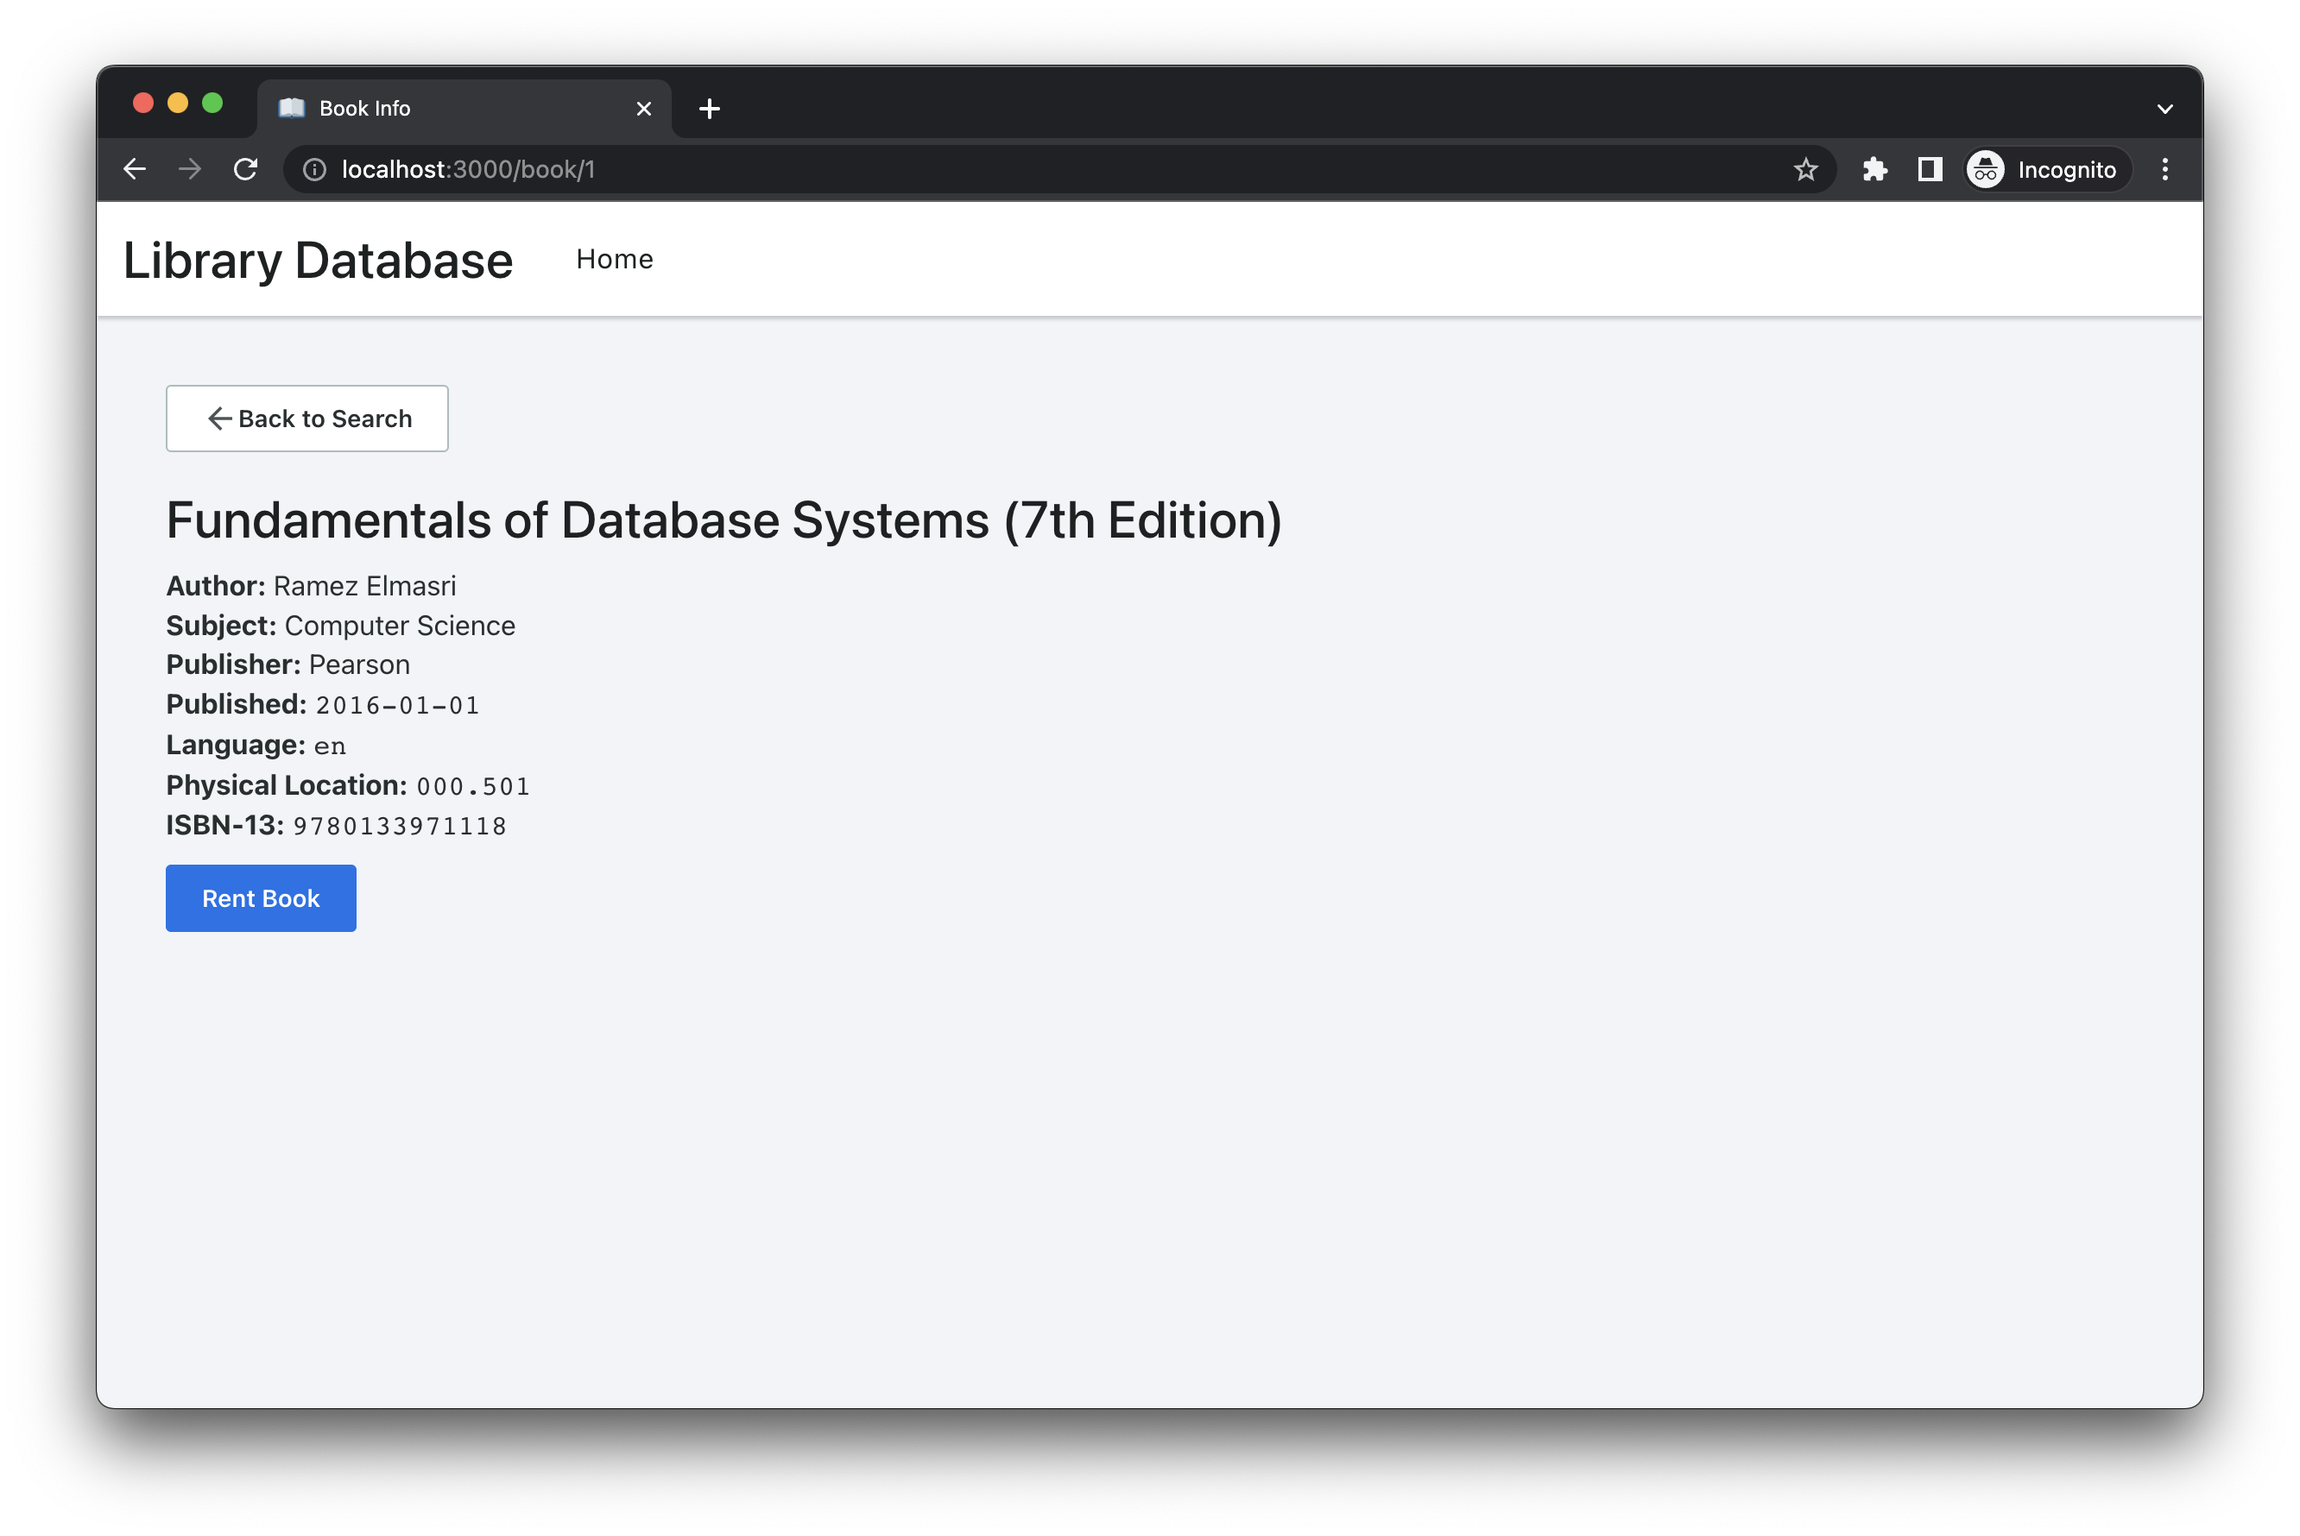Toggle the browser side panel icon
Screen dimensions: 2300x1536
tap(1930, 169)
